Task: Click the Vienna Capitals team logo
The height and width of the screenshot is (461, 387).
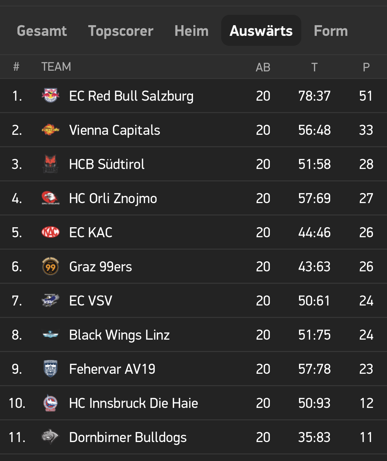Action: pos(50,130)
